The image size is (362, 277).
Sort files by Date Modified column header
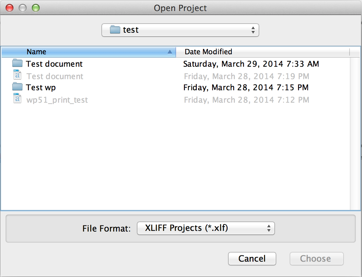click(x=209, y=52)
